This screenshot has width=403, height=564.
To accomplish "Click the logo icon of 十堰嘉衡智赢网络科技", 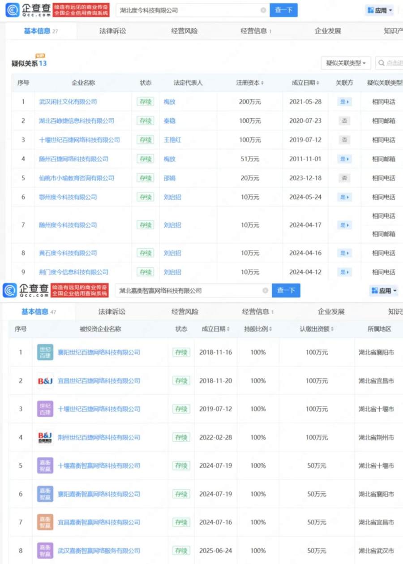I will [45, 466].
